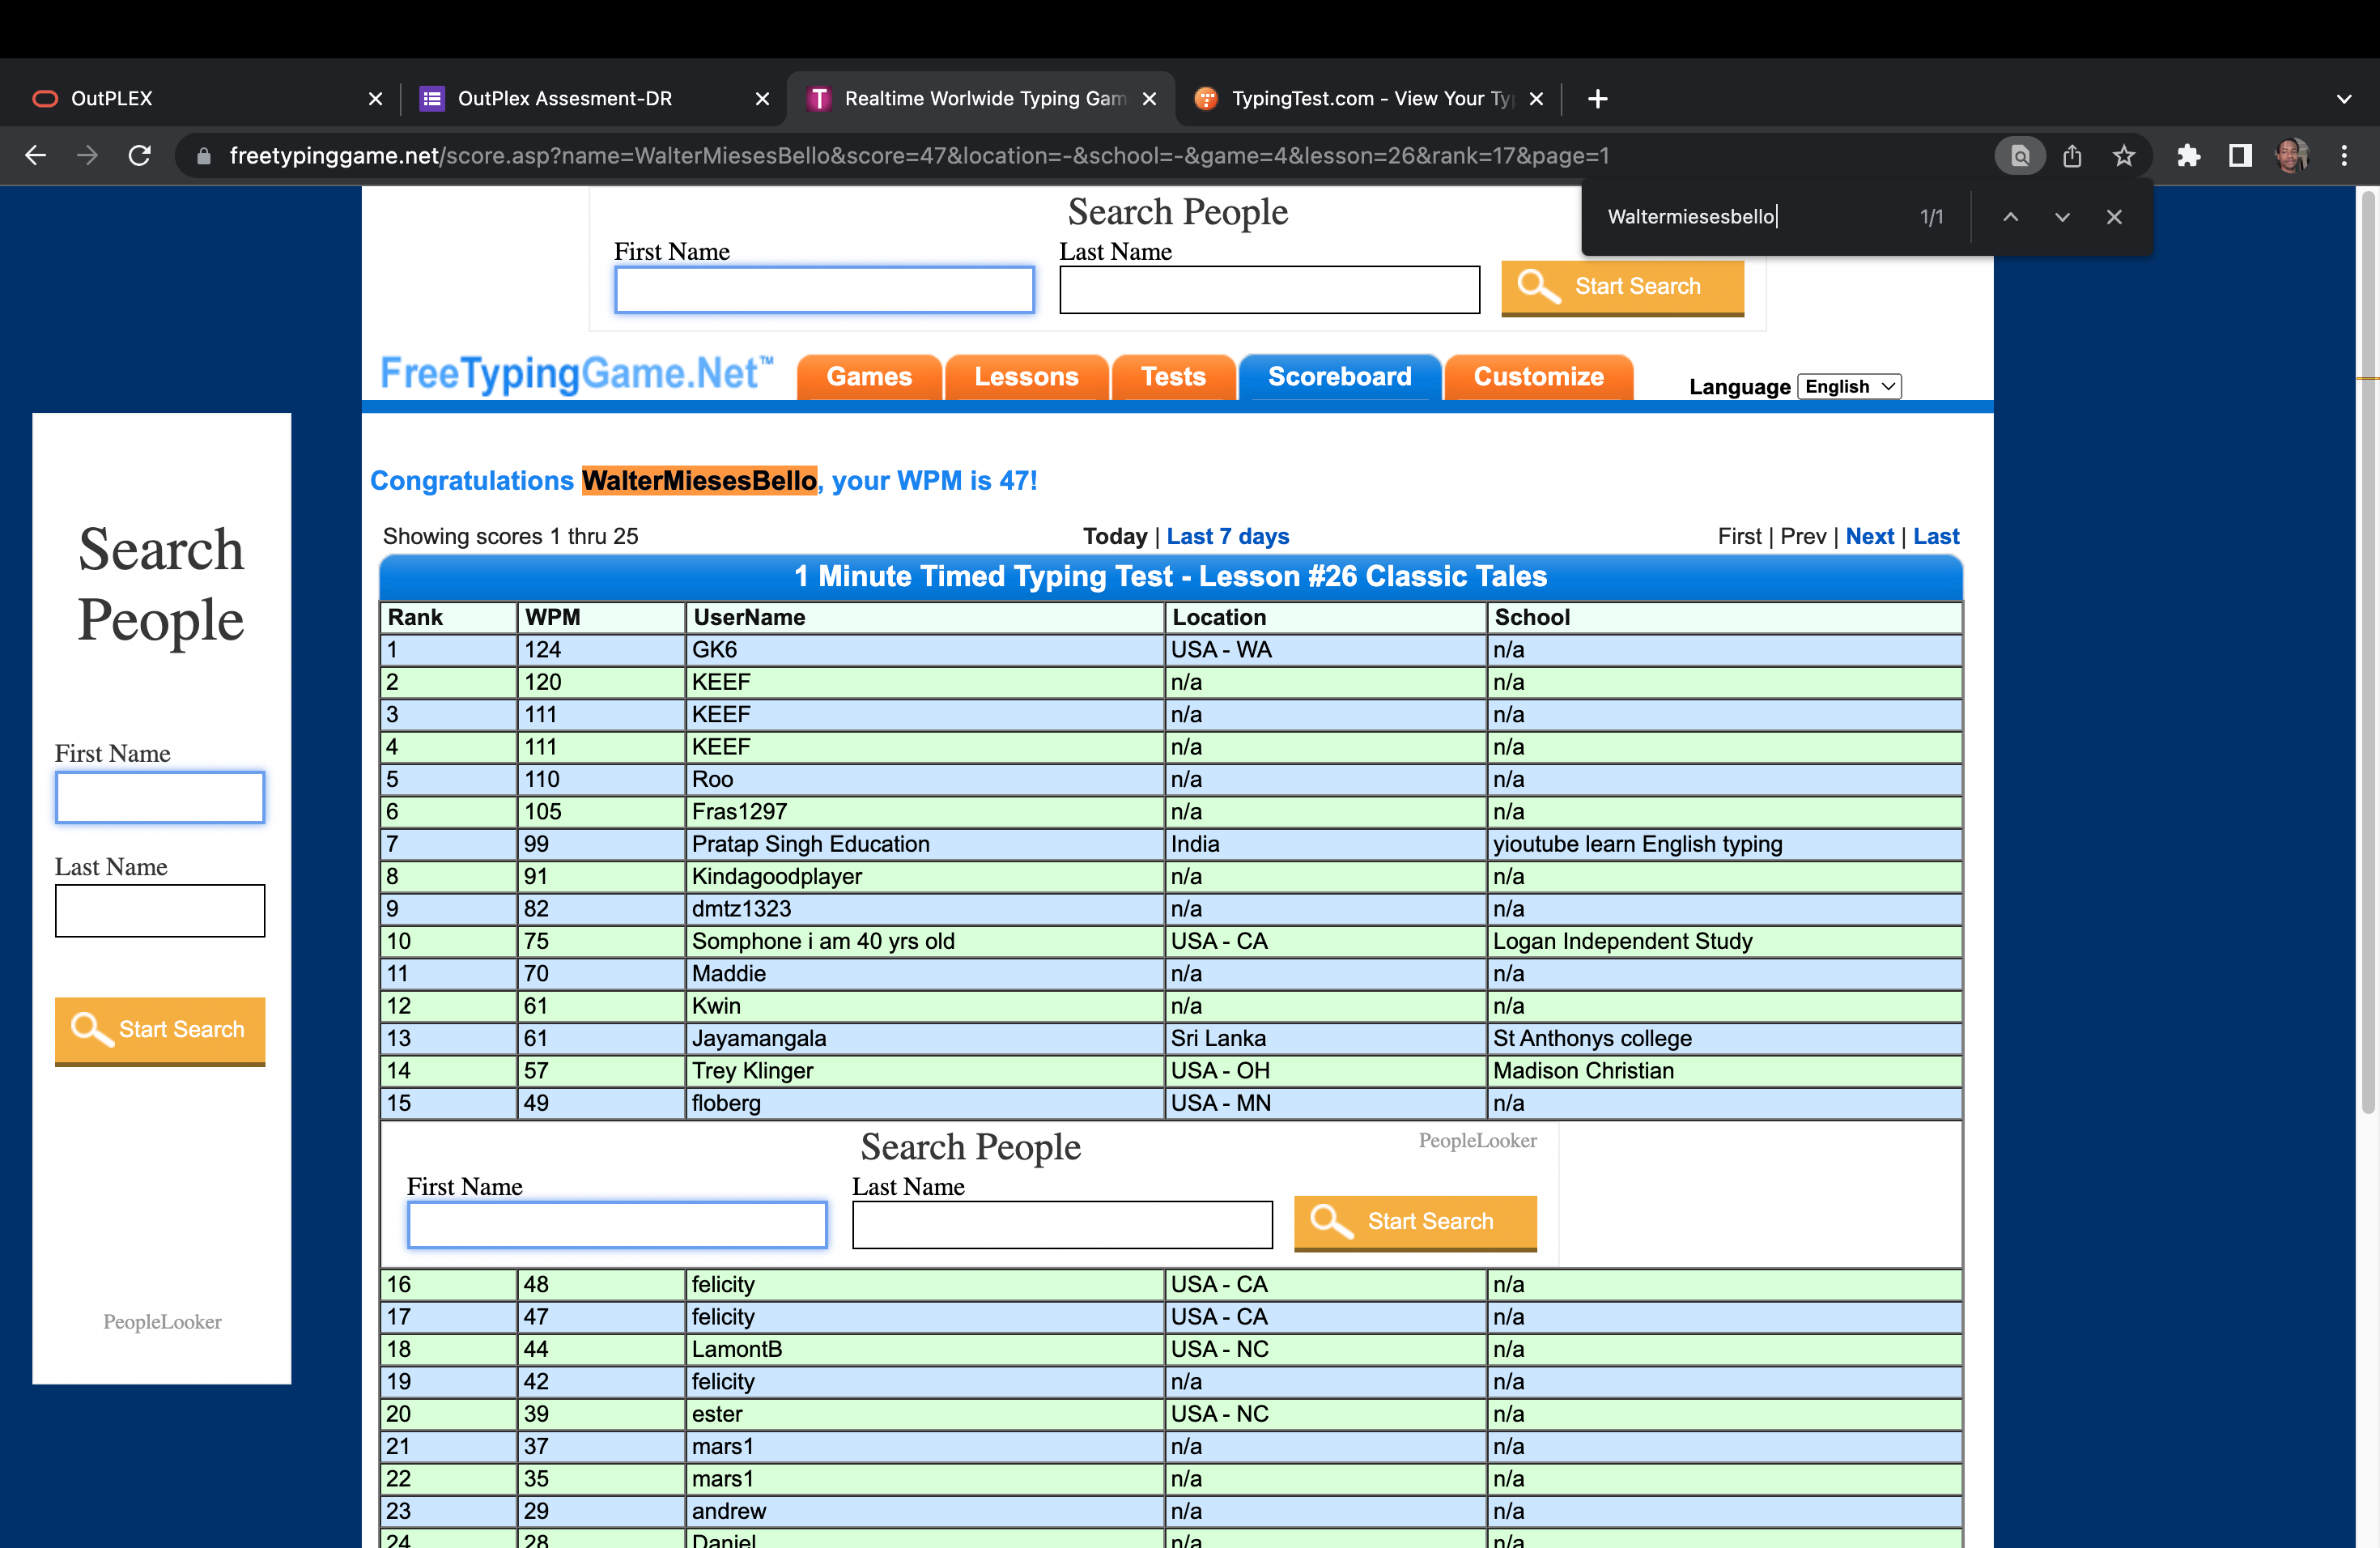Switch to the OutPlex Assesment-DR tab

[x=565, y=98]
